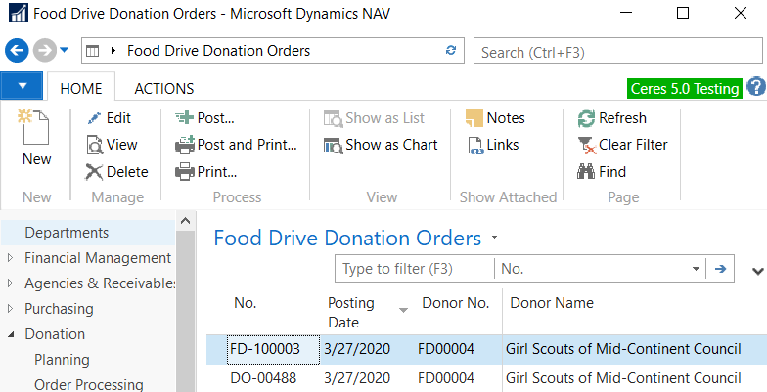The image size is (767, 392).
Task: Open Notes from the ribbon
Action: (474, 118)
